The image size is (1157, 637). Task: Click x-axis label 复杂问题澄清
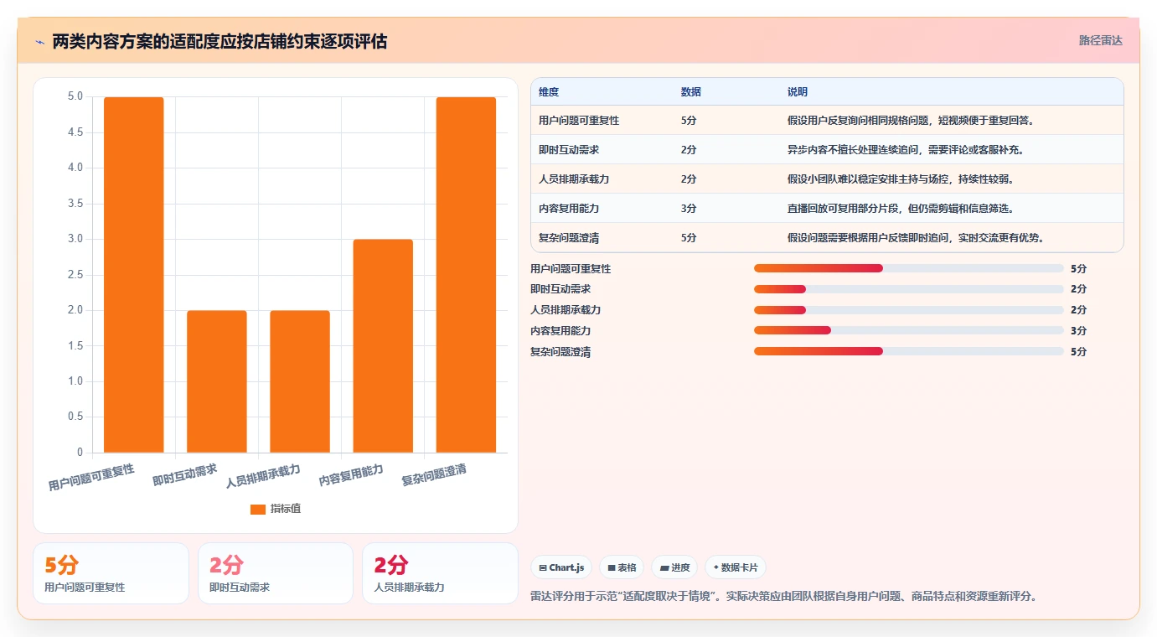coord(434,476)
